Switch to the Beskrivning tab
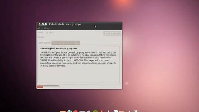The height and width of the screenshot is (112, 199). pos(44,43)
